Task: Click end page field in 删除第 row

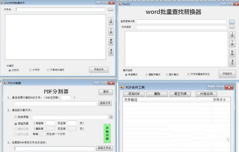Action: [72, 128]
